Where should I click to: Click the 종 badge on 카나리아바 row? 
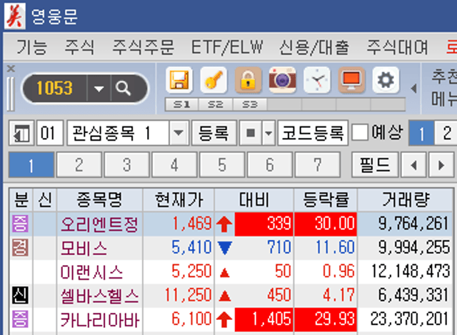(20, 319)
